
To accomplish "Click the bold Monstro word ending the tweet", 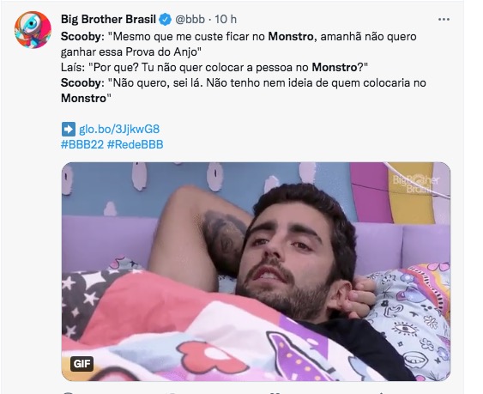I will tap(83, 99).
